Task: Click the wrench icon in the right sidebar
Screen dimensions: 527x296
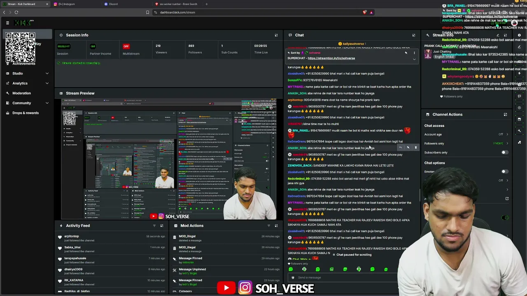Action: [x=520, y=131]
